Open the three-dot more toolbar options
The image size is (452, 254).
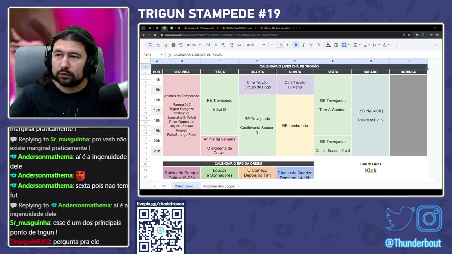point(396,45)
